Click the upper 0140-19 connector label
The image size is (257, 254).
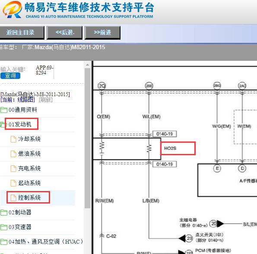click(x=165, y=134)
